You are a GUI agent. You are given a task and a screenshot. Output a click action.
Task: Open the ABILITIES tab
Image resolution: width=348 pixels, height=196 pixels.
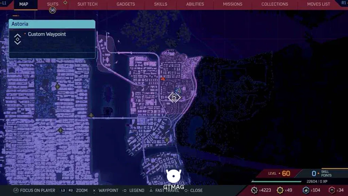pos(195,4)
